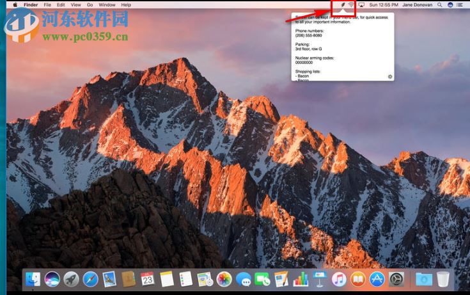
Task: Open the Window menu
Action: (x=107, y=5)
